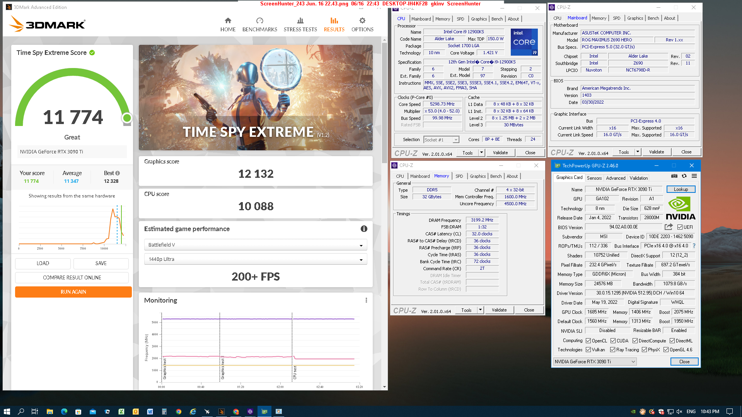This screenshot has height=417, width=742.
Task: Toggle the OpenGL 4.6 checkbox
Action: tap(666, 350)
